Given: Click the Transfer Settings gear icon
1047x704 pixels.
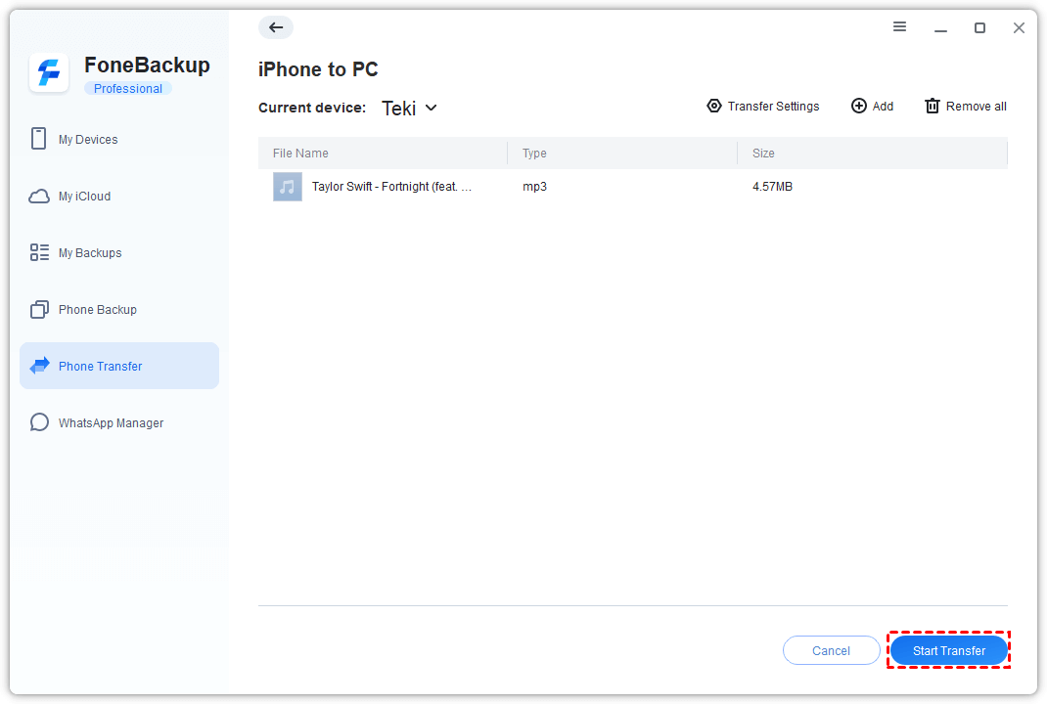Looking at the screenshot, I should click(x=714, y=106).
